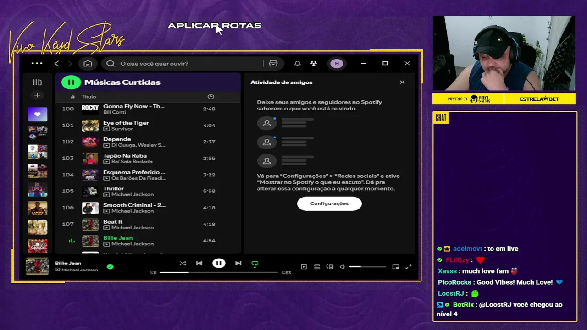Sort tracks by the Título column header

click(x=89, y=97)
